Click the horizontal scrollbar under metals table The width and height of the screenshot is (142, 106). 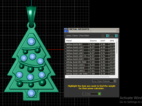(89, 77)
